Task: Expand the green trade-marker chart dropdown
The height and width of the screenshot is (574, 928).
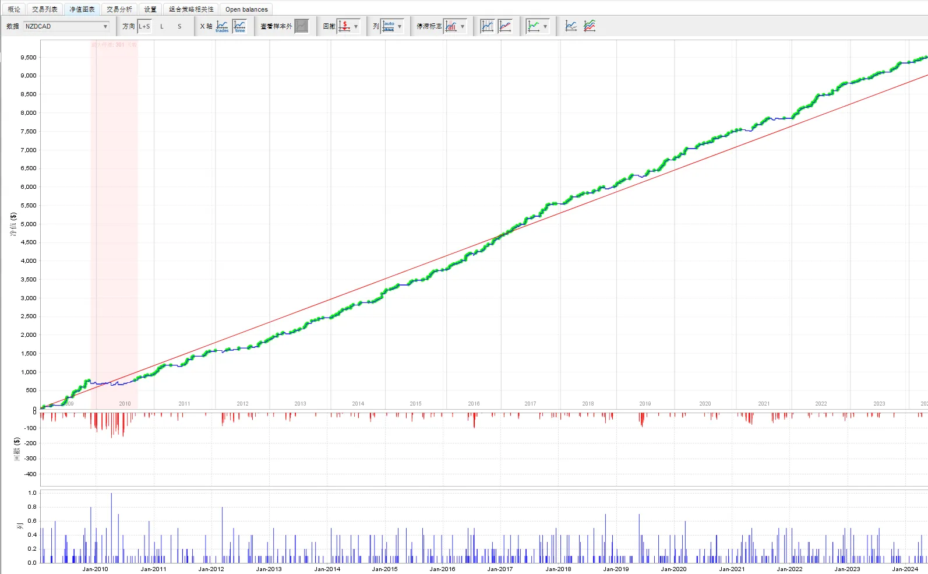Action: click(x=545, y=26)
